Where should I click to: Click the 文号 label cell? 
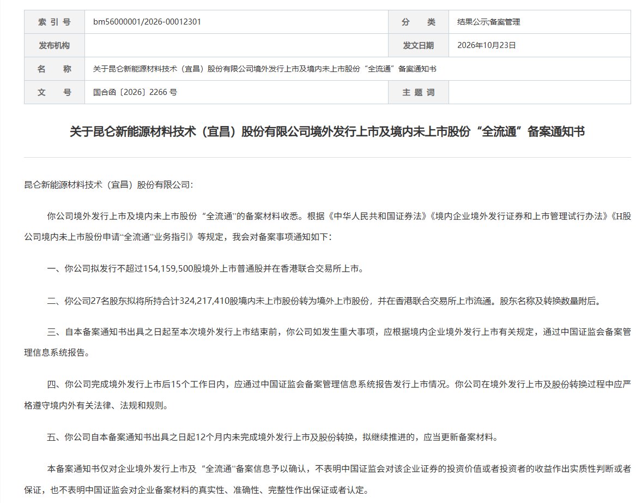point(54,92)
